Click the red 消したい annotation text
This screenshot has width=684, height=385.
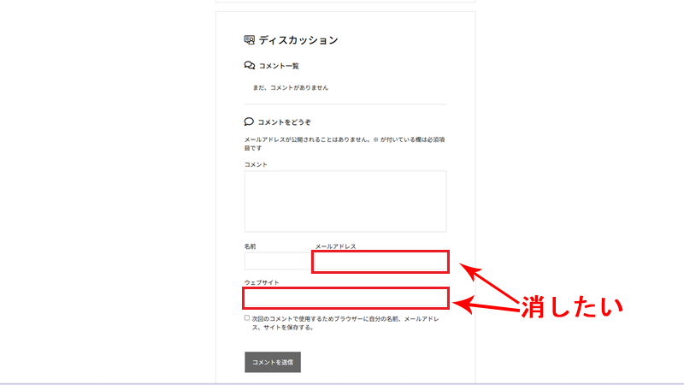[x=570, y=306]
